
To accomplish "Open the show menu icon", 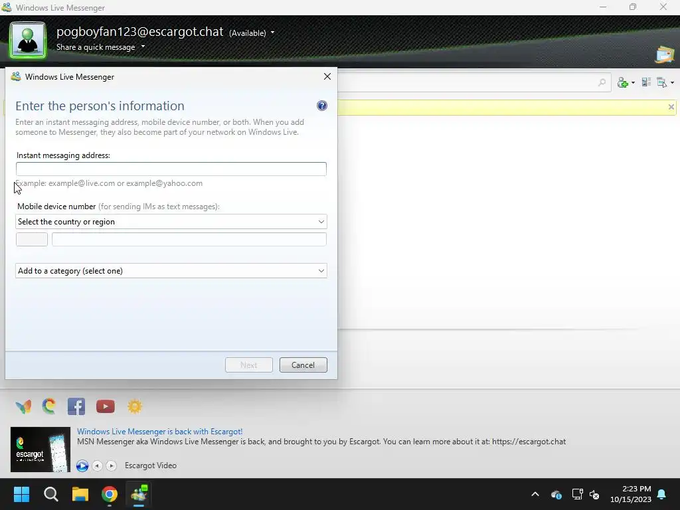I will [662, 82].
